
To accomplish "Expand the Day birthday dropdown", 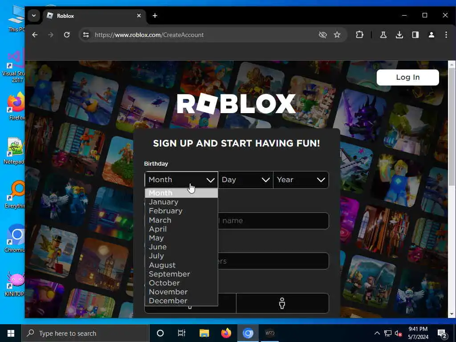I will [x=245, y=180].
